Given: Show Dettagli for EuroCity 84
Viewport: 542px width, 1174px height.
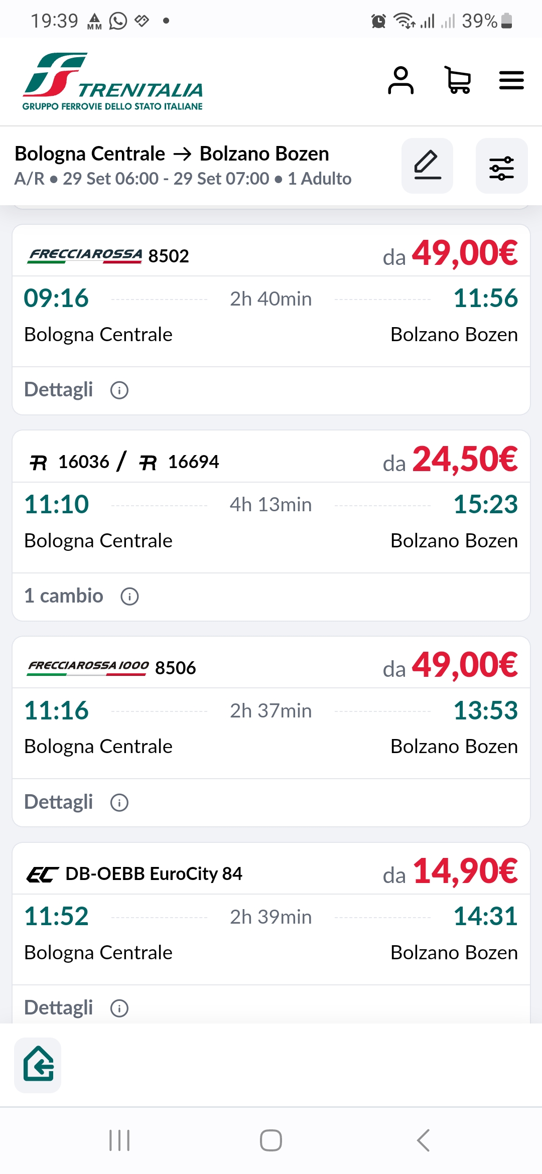Looking at the screenshot, I should [76, 1007].
